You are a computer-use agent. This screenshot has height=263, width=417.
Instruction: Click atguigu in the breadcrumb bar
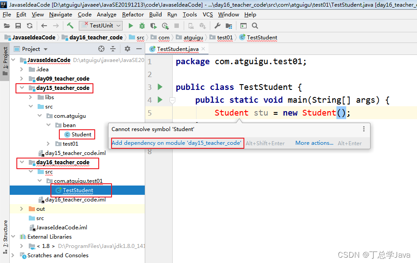coord(193,38)
